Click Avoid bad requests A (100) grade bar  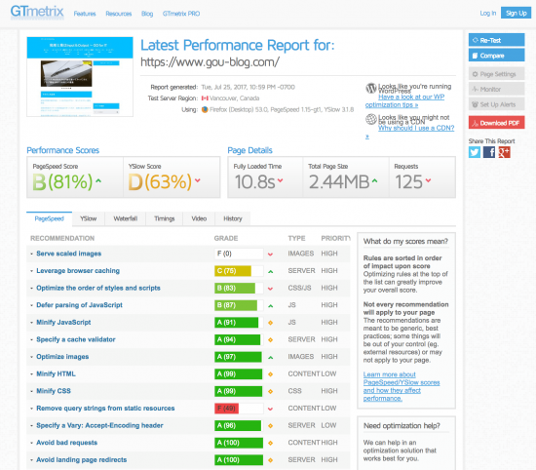point(239,443)
